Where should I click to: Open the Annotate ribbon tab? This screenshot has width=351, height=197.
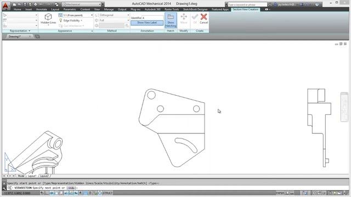[42, 9]
